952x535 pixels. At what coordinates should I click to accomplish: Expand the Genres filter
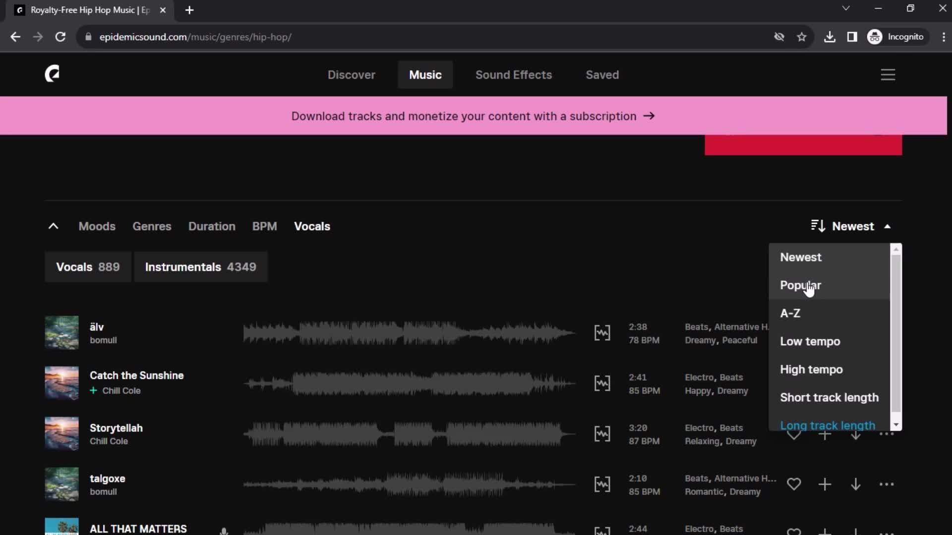coord(152,226)
